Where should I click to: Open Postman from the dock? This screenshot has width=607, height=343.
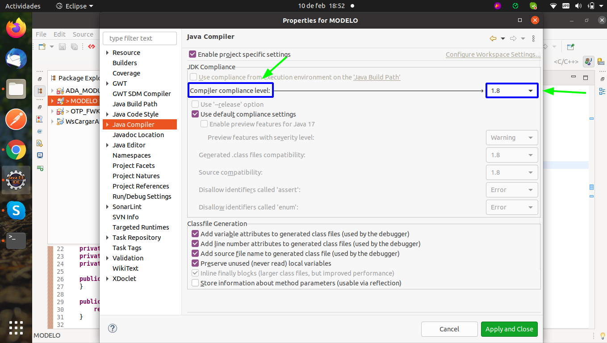(x=16, y=120)
